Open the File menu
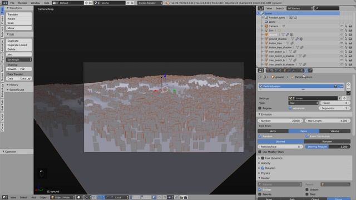The image size is (356, 200). coord(12,3)
